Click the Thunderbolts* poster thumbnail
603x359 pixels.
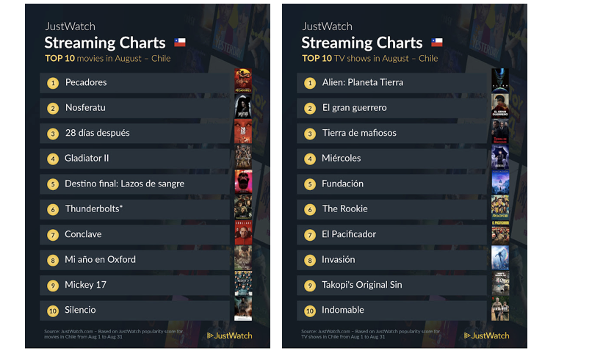(243, 207)
